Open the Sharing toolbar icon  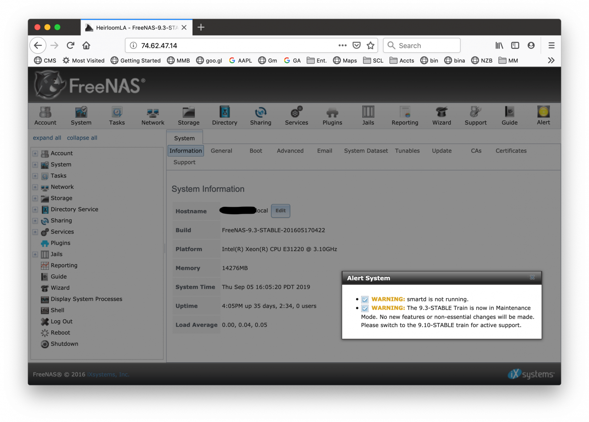tap(260, 116)
